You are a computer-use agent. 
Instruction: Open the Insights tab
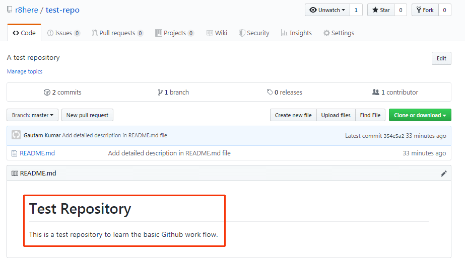click(296, 33)
